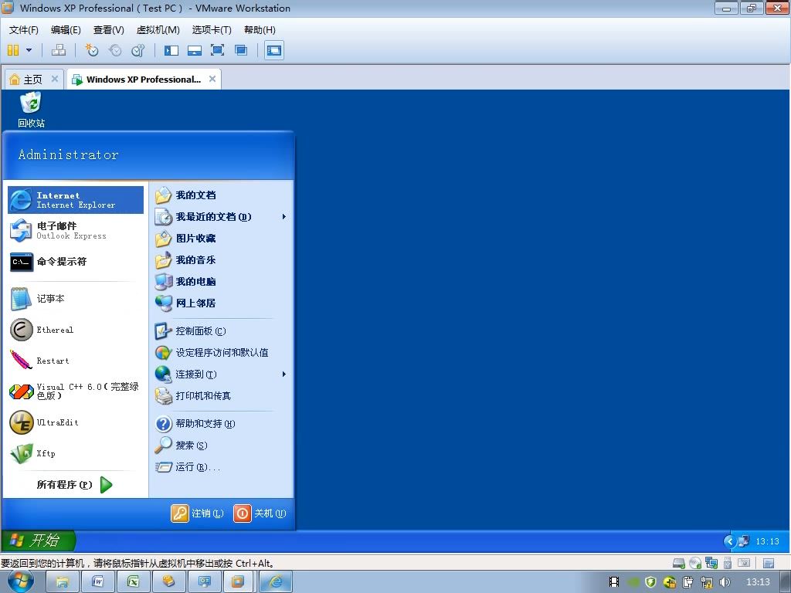Open 运行(R)... run dialog
Image resolution: width=791 pixels, height=593 pixels.
(x=222, y=467)
